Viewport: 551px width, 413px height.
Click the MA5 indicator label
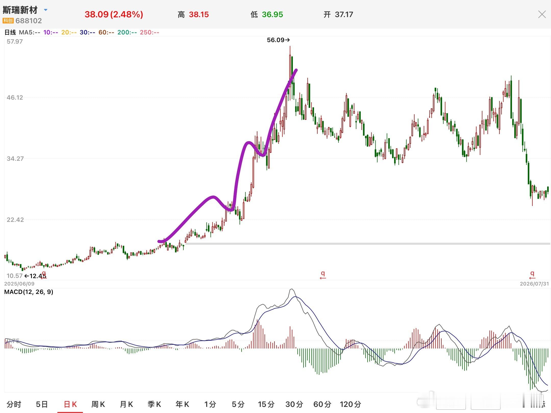click(x=30, y=32)
